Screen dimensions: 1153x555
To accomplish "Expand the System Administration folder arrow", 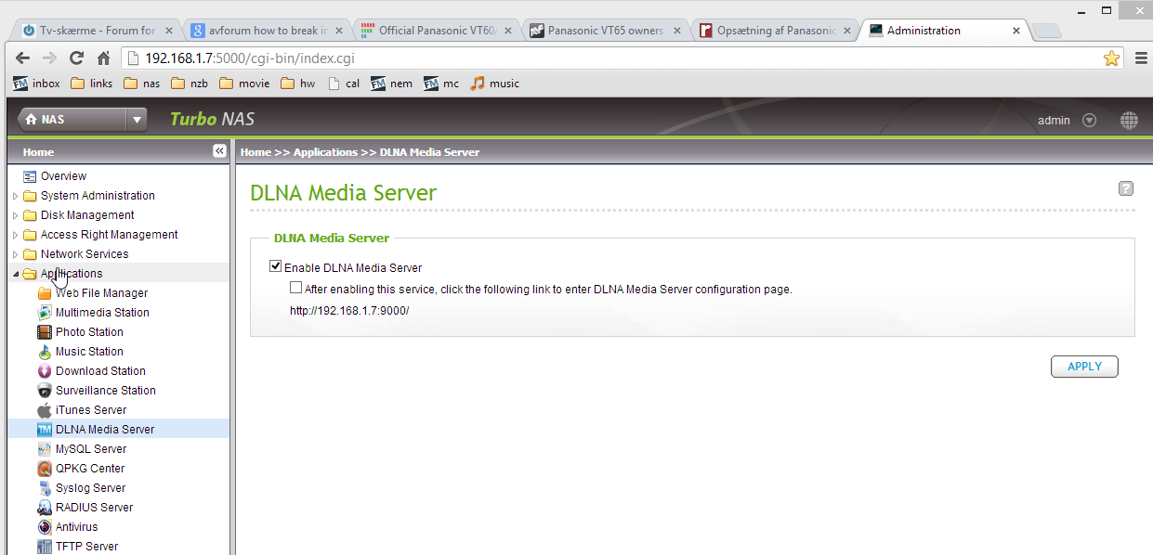I will point(15,196).
